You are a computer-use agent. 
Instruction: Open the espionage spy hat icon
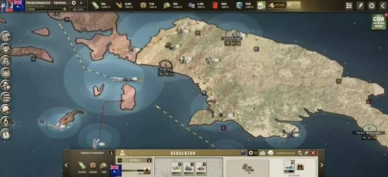pyautogui.click(x=6, y=85)
